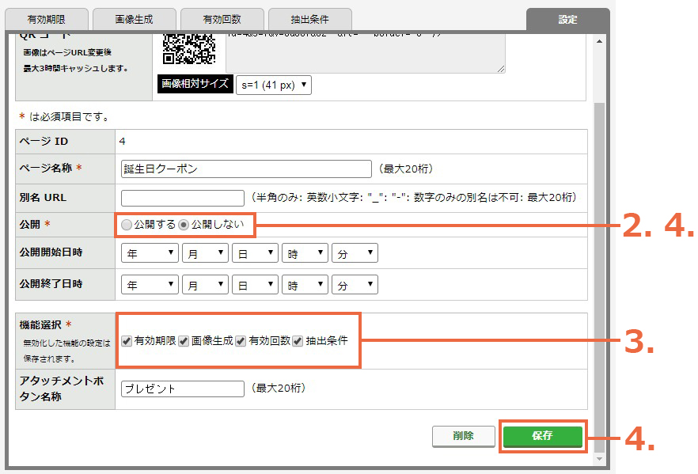Switch to the 有効期限 tab
Image resolution: width=698 pixels, height=474 pixels.
[x=46, y=20]
